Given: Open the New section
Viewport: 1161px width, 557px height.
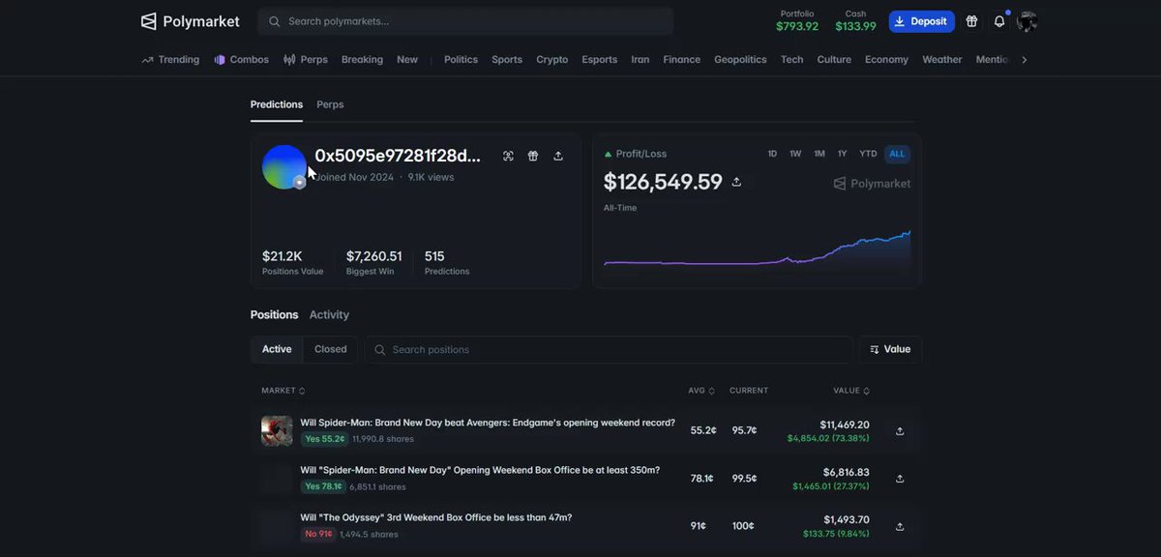Looking at the screenshot, I should pyautogui.click(x=407, y=60).
